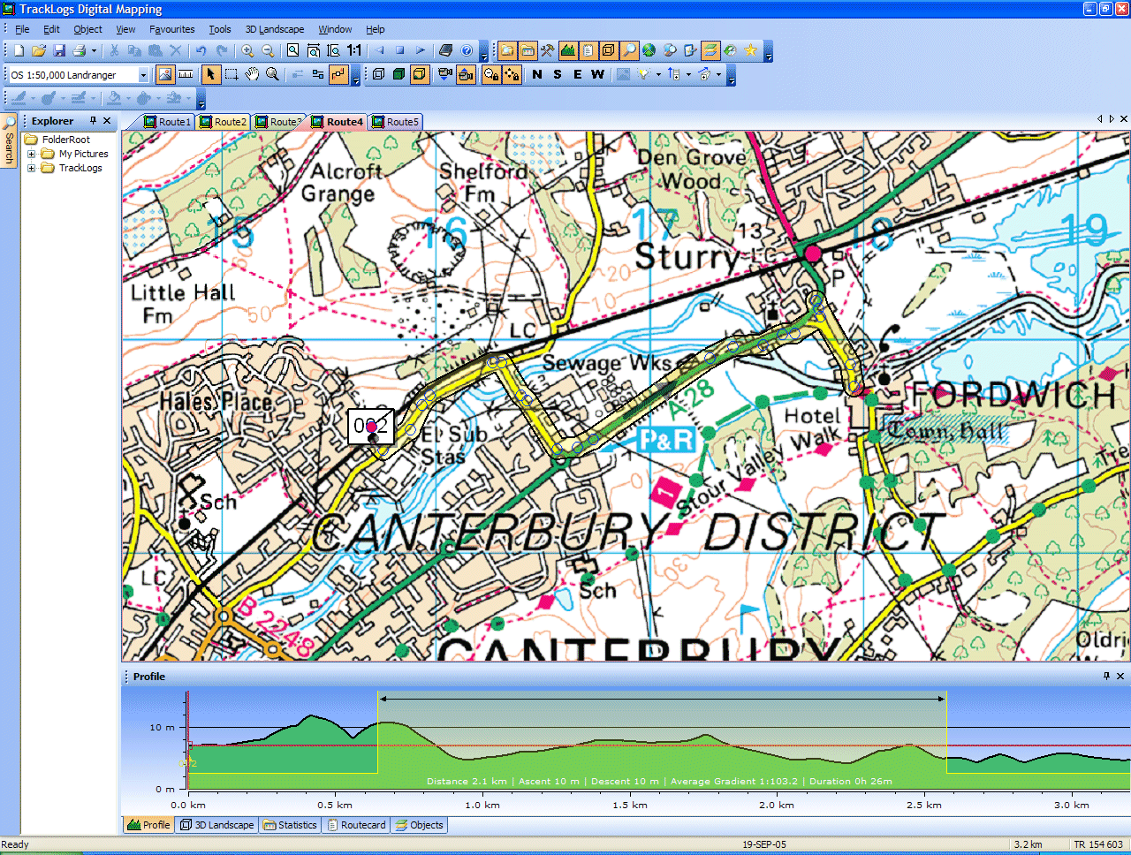Open the book manual icon
The width and height of the screenshot is (1131, 855).
(446, 50)
